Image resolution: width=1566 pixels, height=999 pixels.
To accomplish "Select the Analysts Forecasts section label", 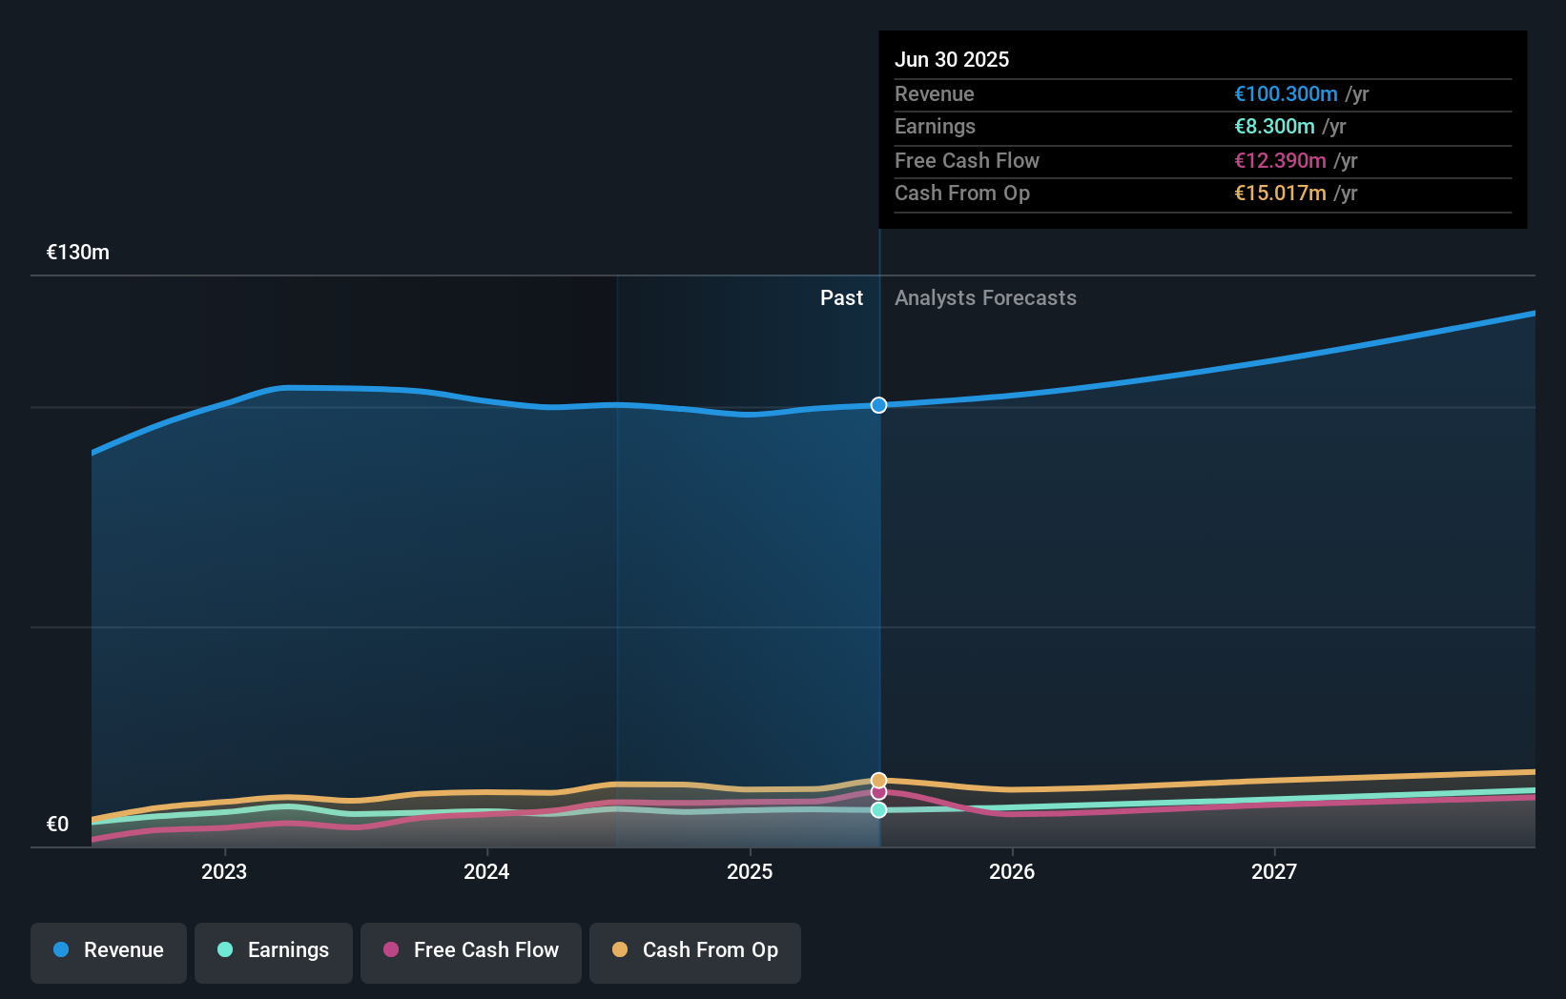I will point(985,298).
